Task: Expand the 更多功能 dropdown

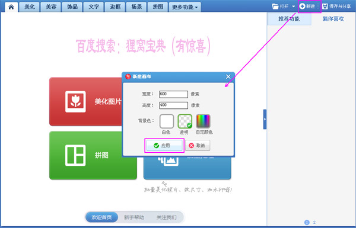Action: coord(185,7)
